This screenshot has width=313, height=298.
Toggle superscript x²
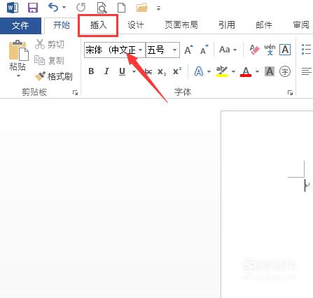pyautogui.click(x=177, y=71)
